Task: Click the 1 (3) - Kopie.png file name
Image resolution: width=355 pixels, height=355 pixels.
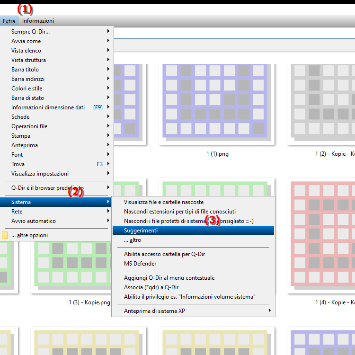Action: pos(89,302)
